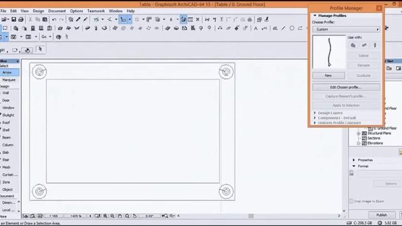The width and height of the screenshot is (402, 226).
Task: Click the walking figure navigation icon
Action: (x=67, y=37)
